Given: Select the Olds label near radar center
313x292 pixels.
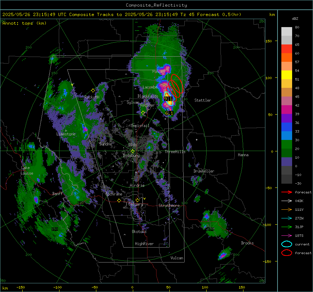Looking at the screenshot, I should tap(133, 145).
